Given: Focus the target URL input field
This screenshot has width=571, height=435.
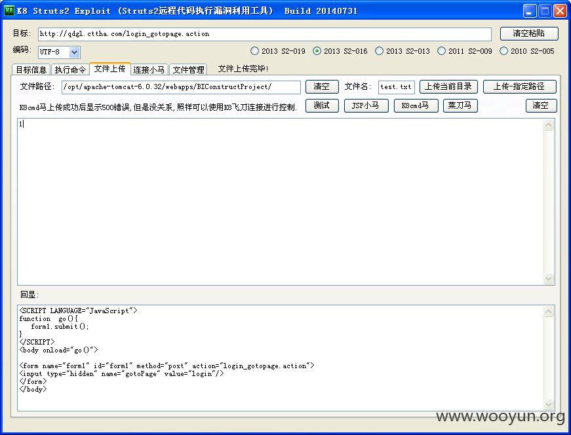Looking at the screenshot, I should coord(265,34).
